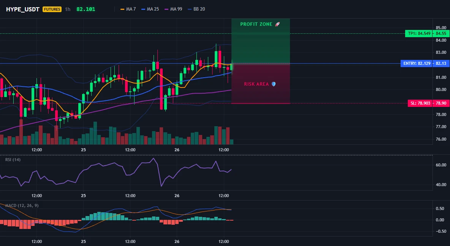Select the 1h timeframe label
This screenshot has width=450, height=246.
point(67,9)
